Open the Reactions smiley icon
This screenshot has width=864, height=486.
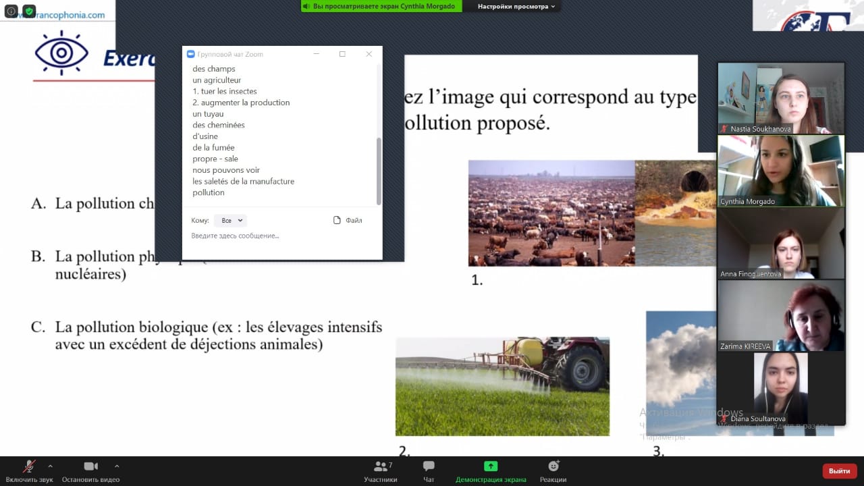[x=553, y=466]
